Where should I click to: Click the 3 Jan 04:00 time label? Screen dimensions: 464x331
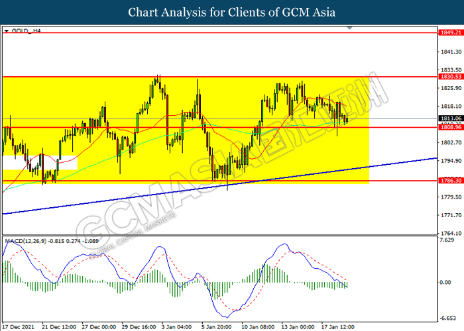tap(177, 327)
